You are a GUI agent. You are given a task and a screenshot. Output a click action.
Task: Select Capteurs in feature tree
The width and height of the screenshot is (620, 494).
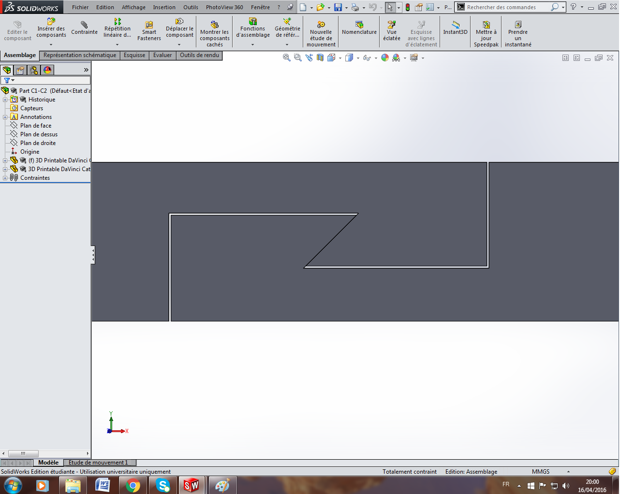(31, 108)
